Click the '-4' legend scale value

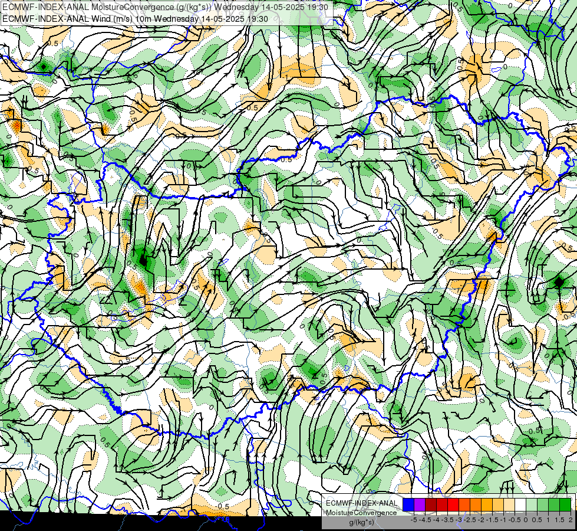click(436, 520)
